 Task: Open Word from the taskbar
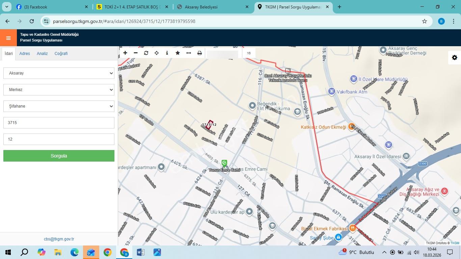coord(140,252)
